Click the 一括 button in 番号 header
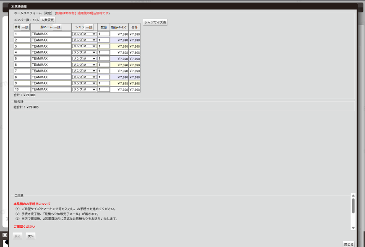This screenshot has width=365, height=247. pos(25,27)
